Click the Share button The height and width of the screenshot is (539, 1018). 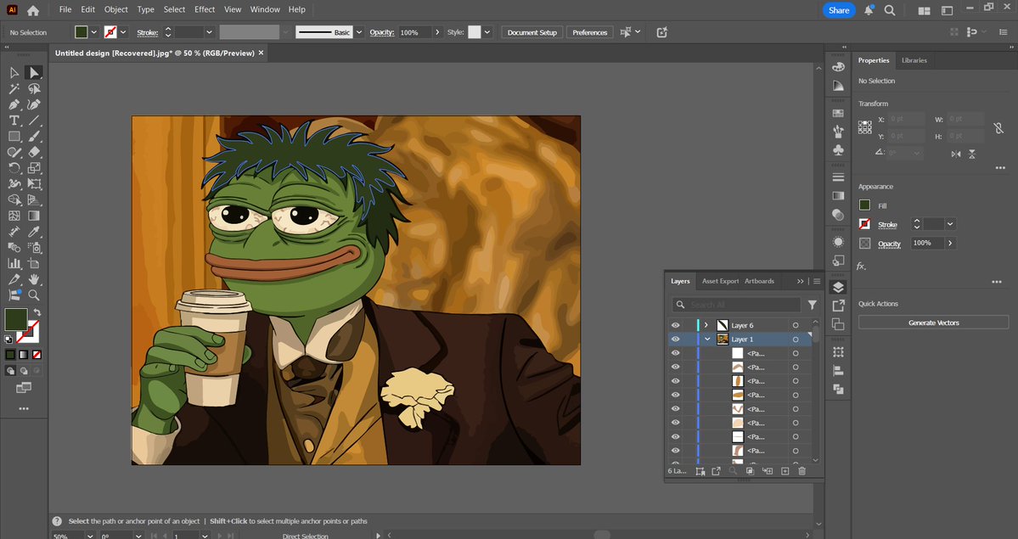point(839,9)
